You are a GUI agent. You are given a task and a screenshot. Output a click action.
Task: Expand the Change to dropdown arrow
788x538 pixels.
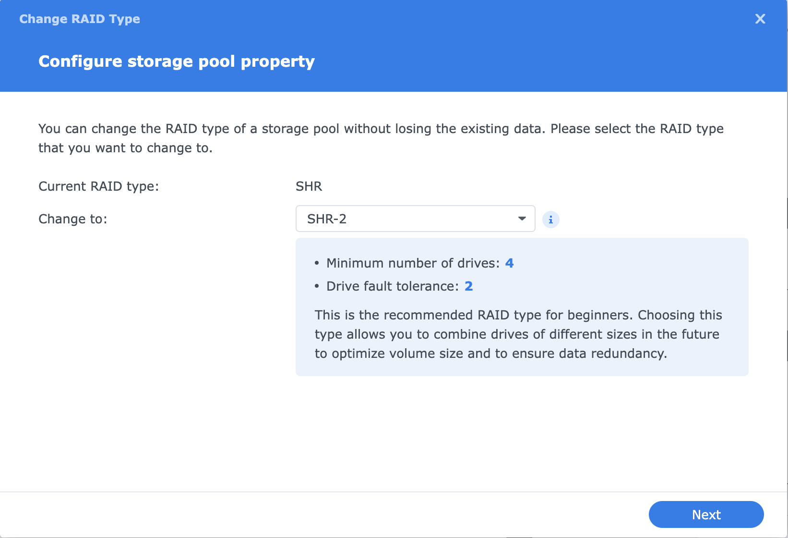pyautogui.click(x=522, y=219)
